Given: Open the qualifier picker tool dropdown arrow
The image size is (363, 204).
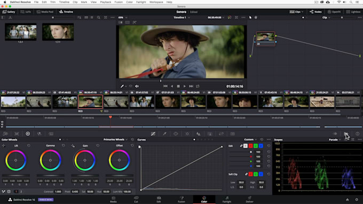Looking at the screenshot, I should [x=126, y=86].
